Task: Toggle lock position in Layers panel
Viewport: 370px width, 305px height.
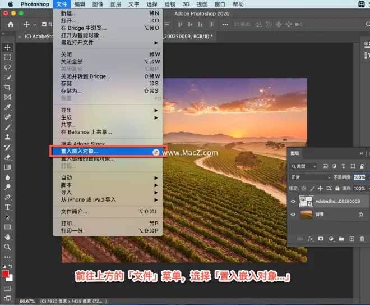Action: (320, 188)
